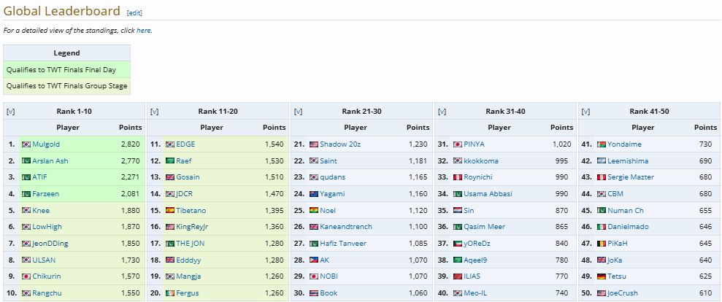This screenshot has height=302, width=722.
Task: Open the CBM player page
Action: tap(615, 194)
